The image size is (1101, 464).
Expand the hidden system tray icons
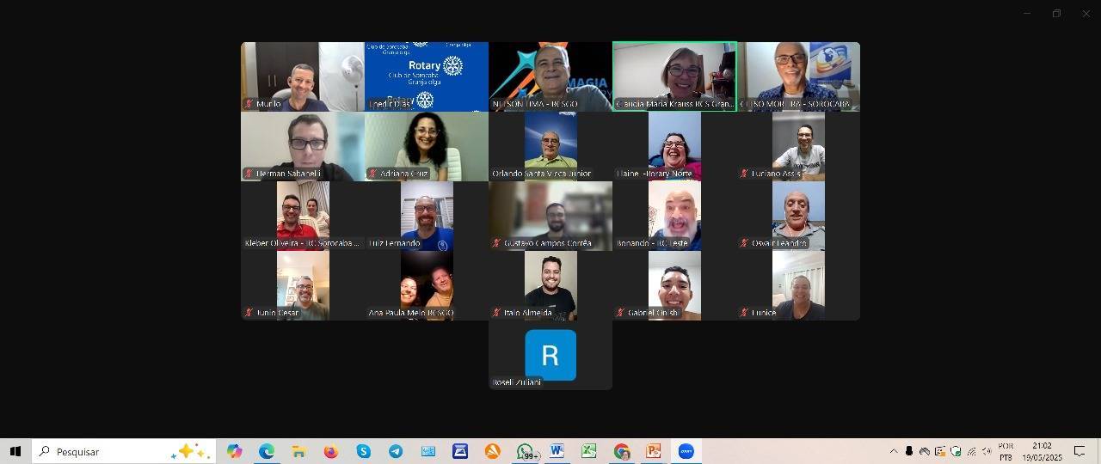point(893,451)
